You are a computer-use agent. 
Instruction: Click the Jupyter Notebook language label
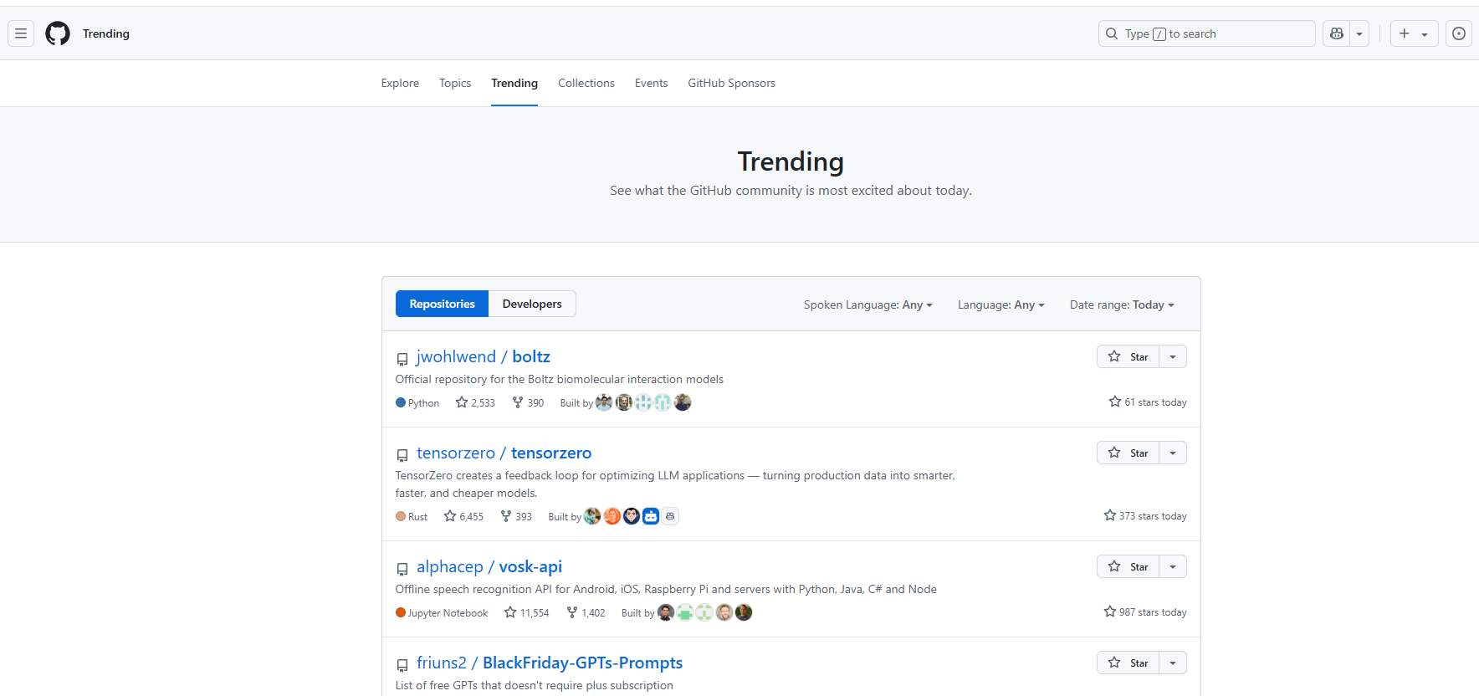click(442, 613)
